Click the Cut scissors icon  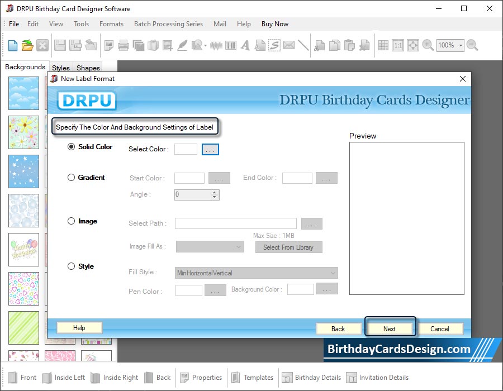pos(319,45)
